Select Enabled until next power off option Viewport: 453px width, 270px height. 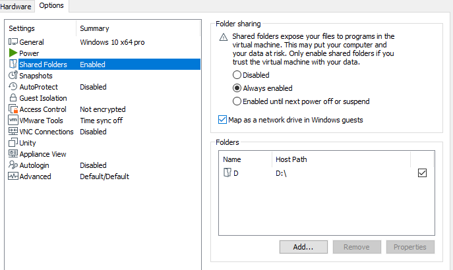237,101
